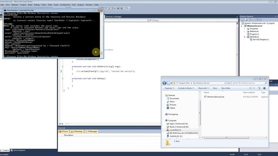Go forward in the Explorer window
The width and height of the screenshot is (278, 156).
[x=169, y=83]
